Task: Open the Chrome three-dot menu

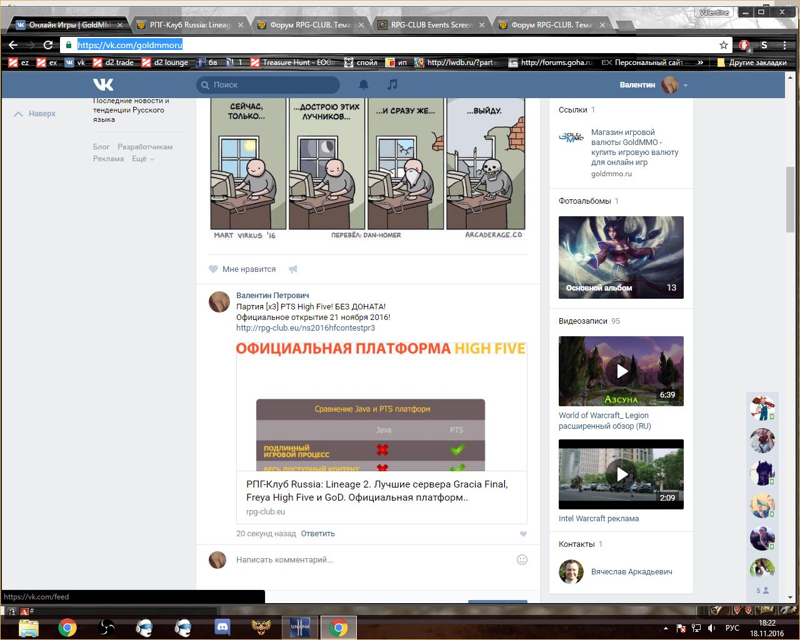Action: pos(784,45)
